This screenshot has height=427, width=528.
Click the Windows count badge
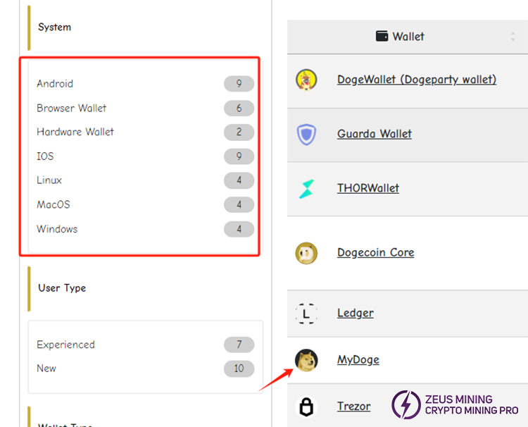[x=239, y=229]
